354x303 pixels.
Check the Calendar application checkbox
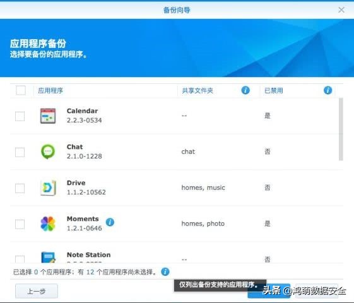(x=20, y=116)
